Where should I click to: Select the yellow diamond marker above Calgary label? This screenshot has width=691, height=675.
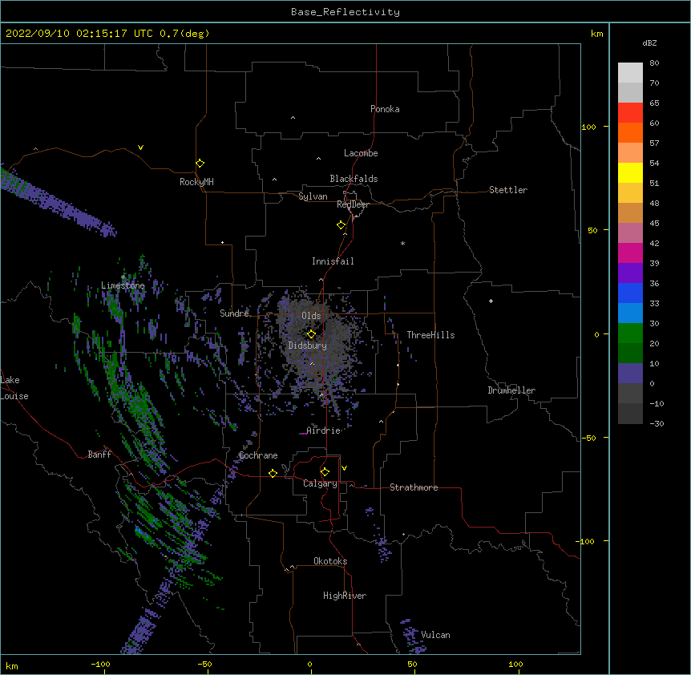coord(325,472)
